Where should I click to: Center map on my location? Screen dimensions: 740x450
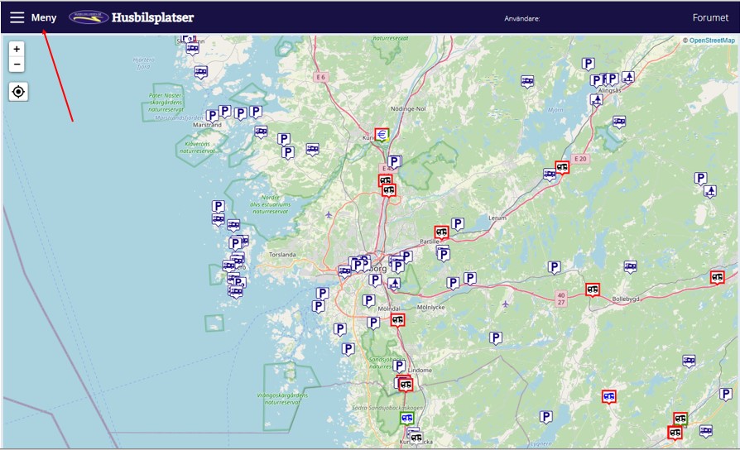coord(18,92)
